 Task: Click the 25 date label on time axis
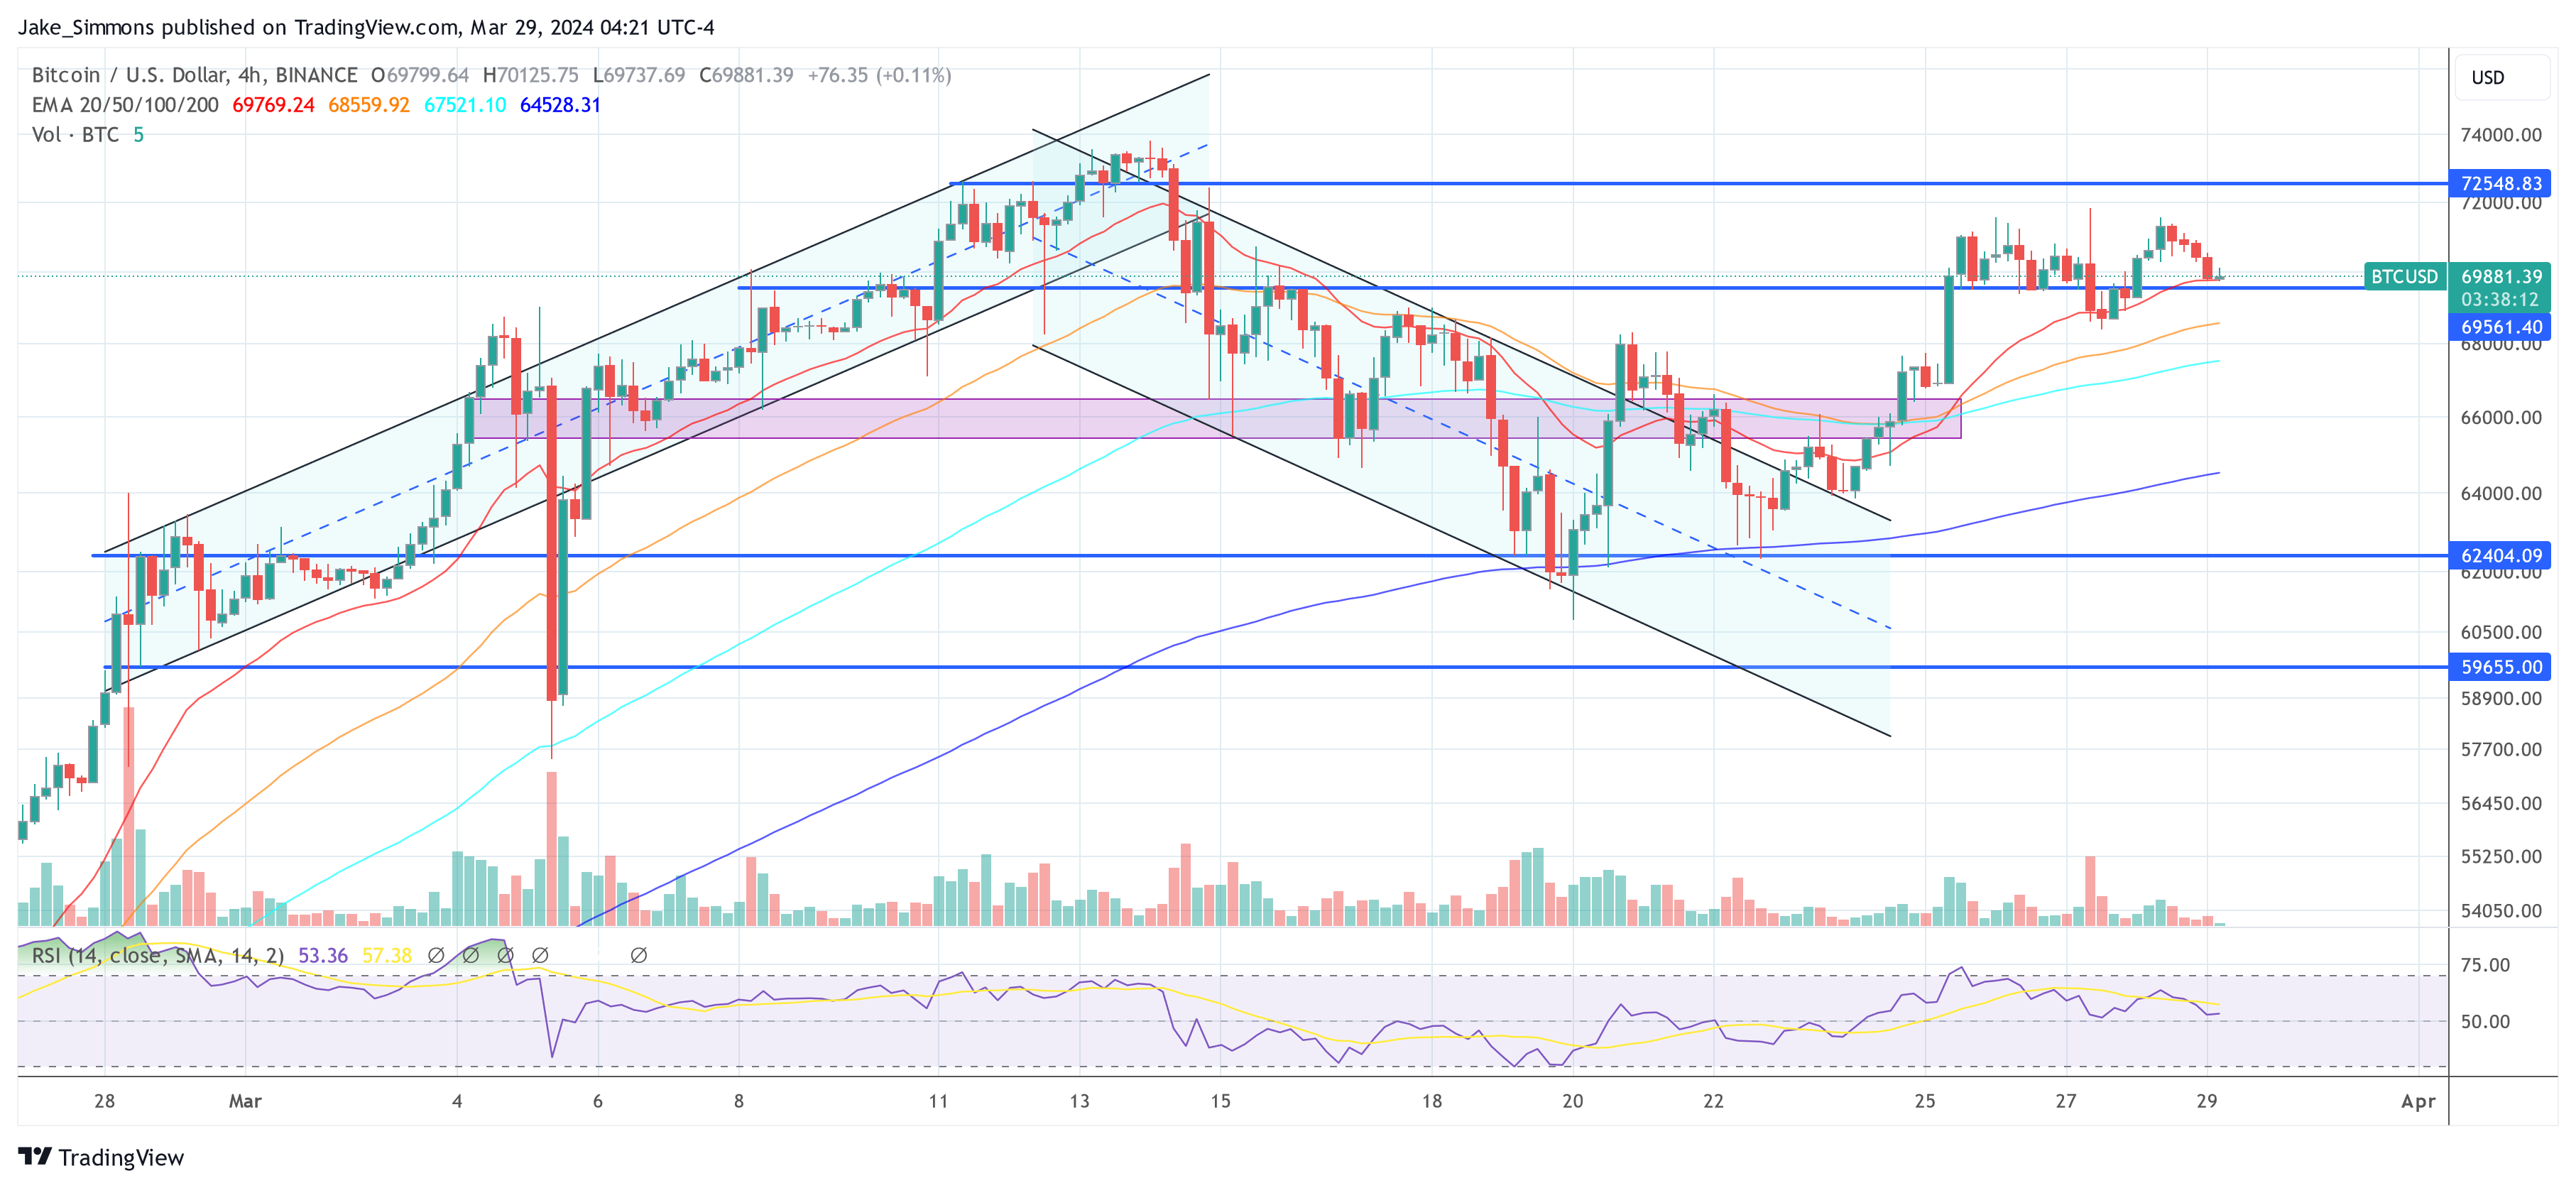[x=1925, y=1101]
